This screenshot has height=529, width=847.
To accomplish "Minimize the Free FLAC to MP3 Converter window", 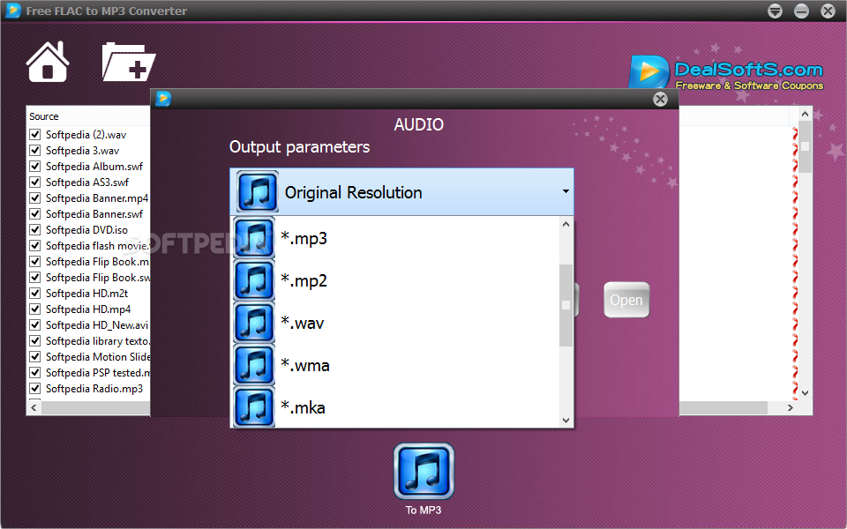I will (x=802, y=11).
